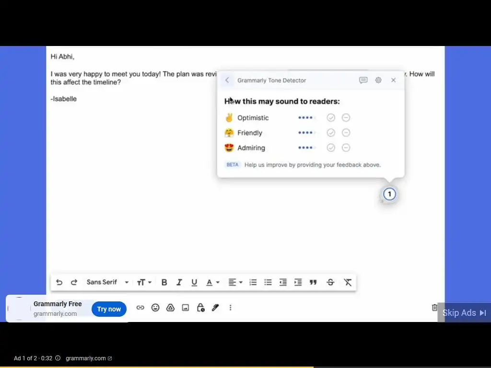
Task: Open the text size dropdown
Action: 144,282
